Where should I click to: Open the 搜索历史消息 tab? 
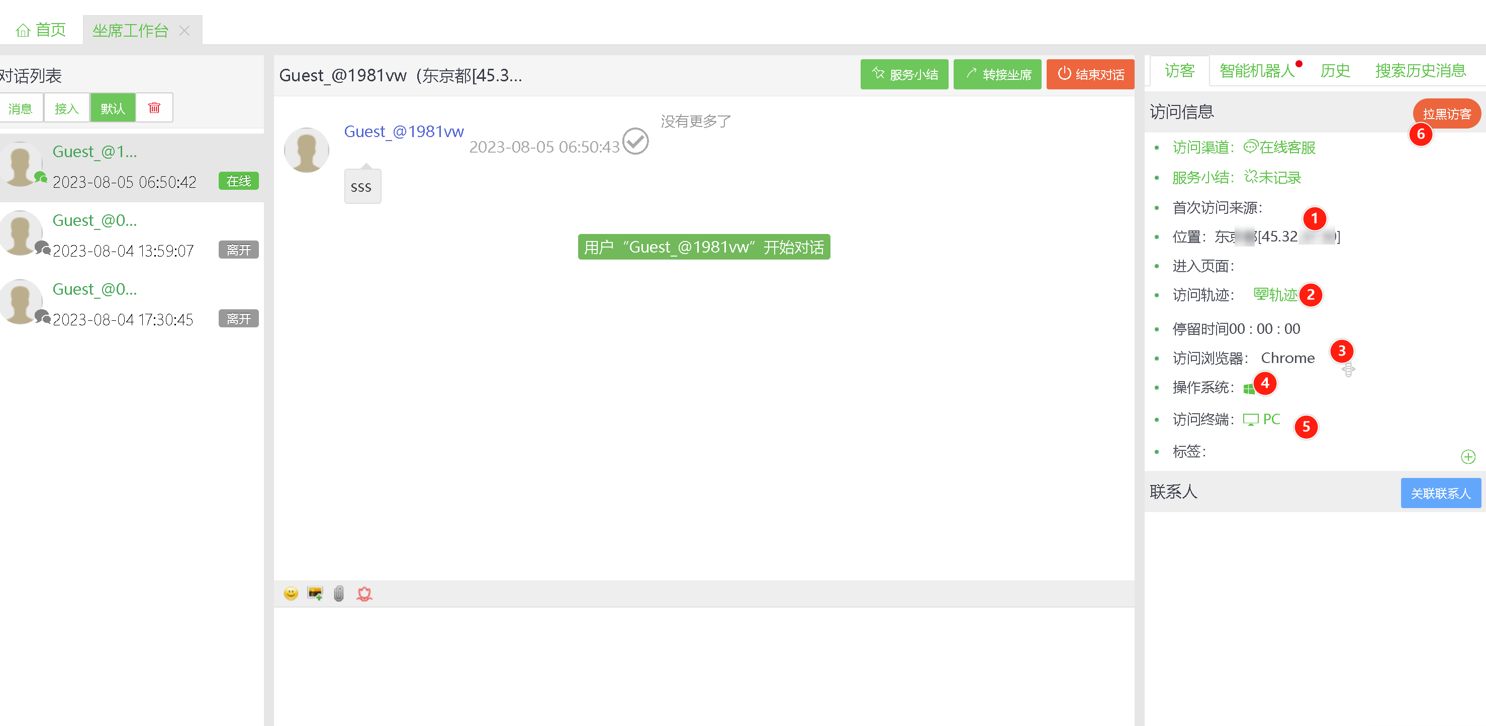tap(1420, 71)
